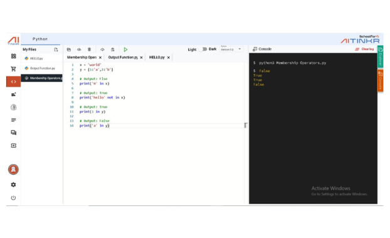Switch to the Membership Operators tab

point(82,58)
